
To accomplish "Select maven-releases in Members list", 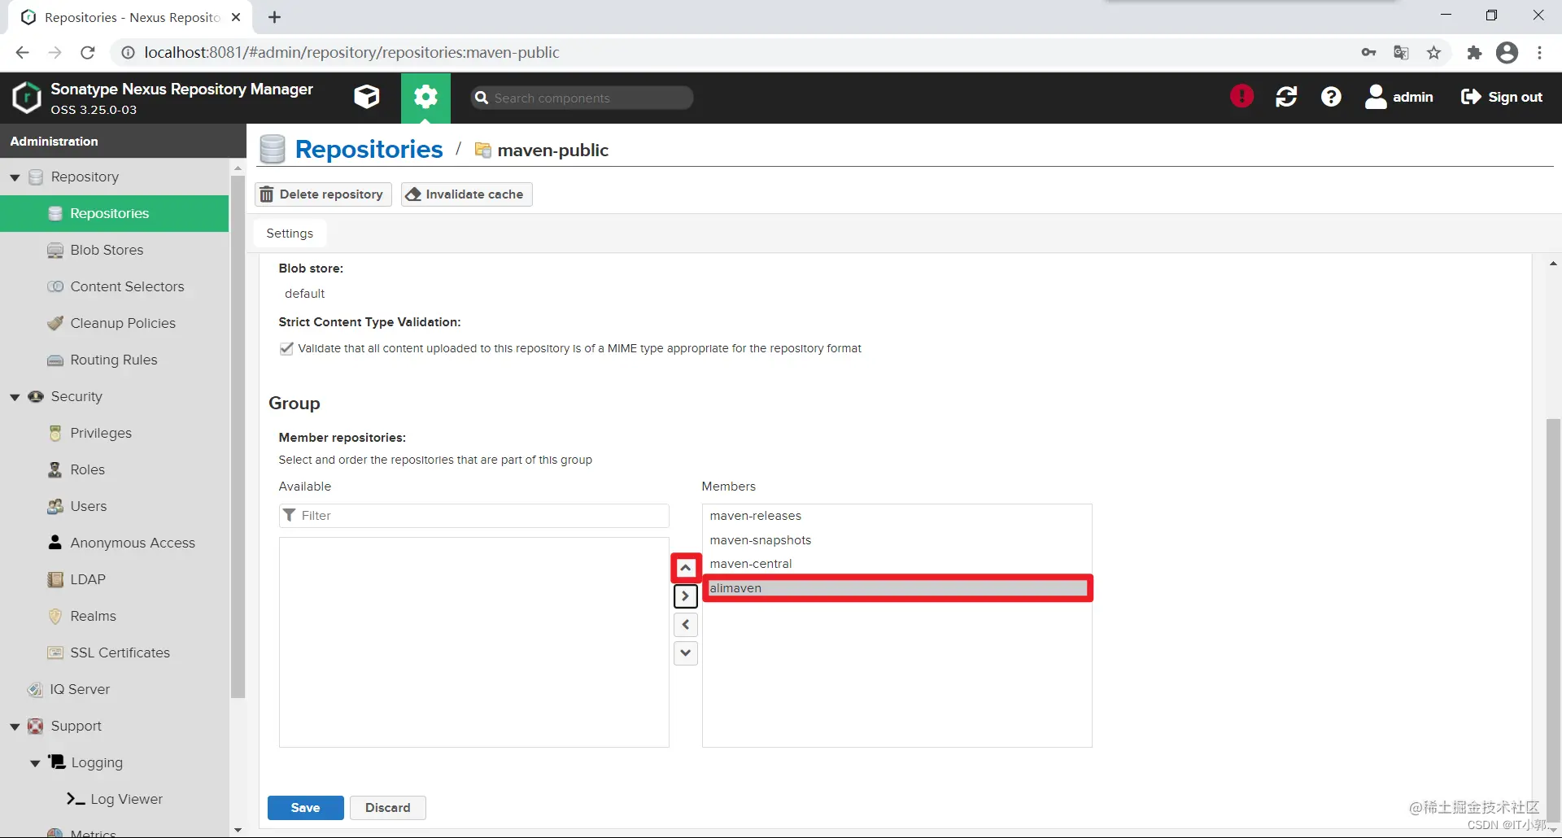I will click(x=897, y=516).
